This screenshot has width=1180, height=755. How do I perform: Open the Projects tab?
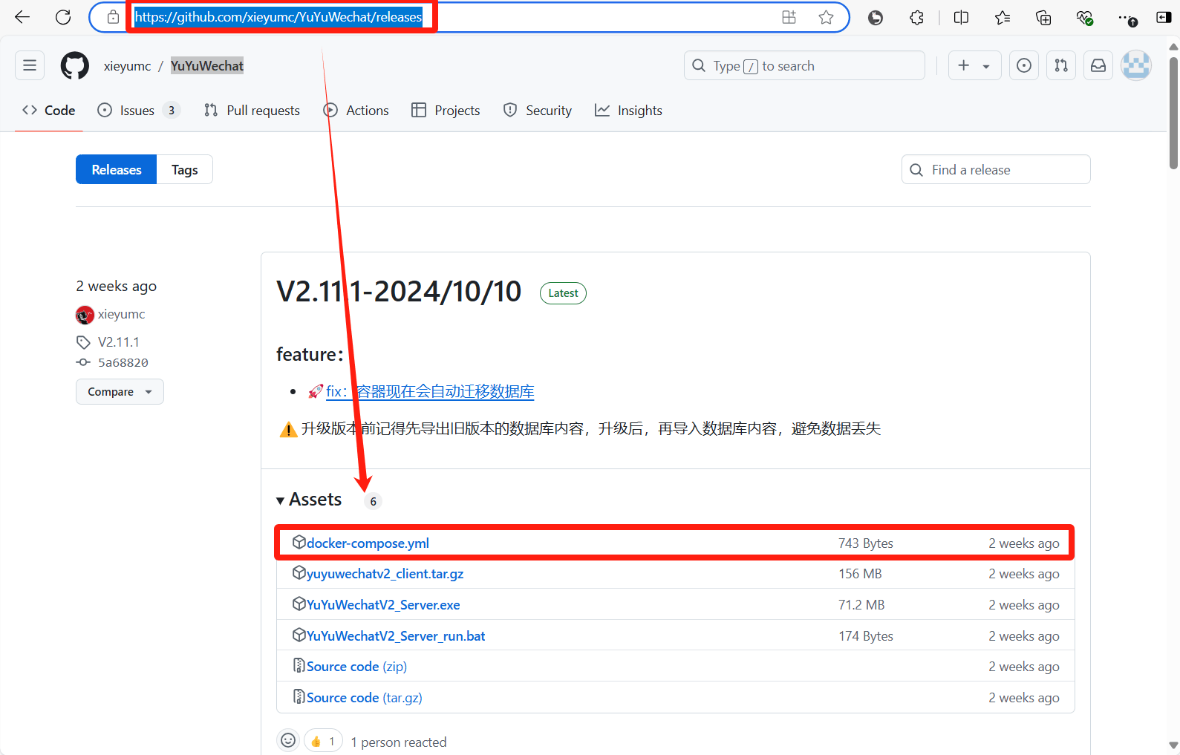pos(446,110)
